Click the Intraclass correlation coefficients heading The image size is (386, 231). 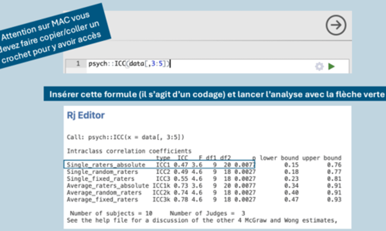point(129,151)
